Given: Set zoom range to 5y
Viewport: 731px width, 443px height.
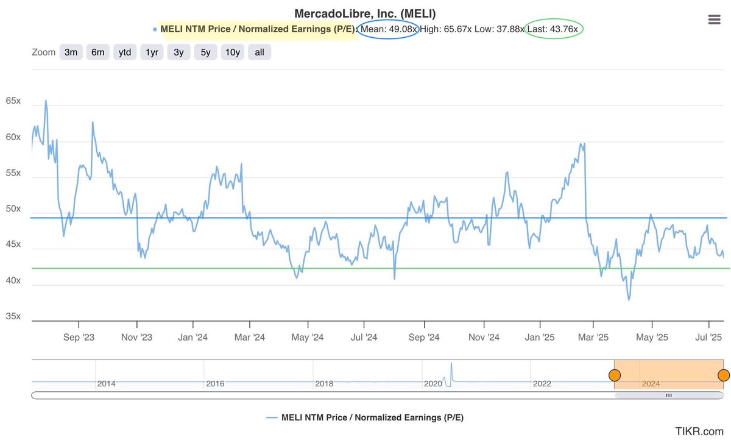Looking at the screenshot, I should 206,52.
